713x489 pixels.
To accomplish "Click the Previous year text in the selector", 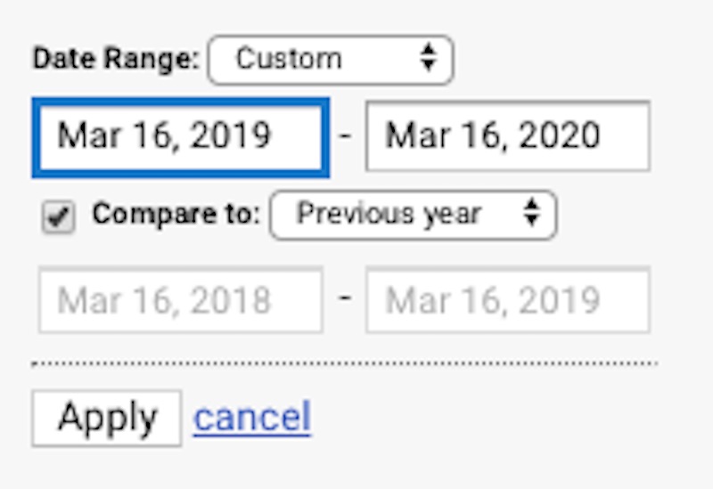I will pyautogui.click(x=389, y=215).
